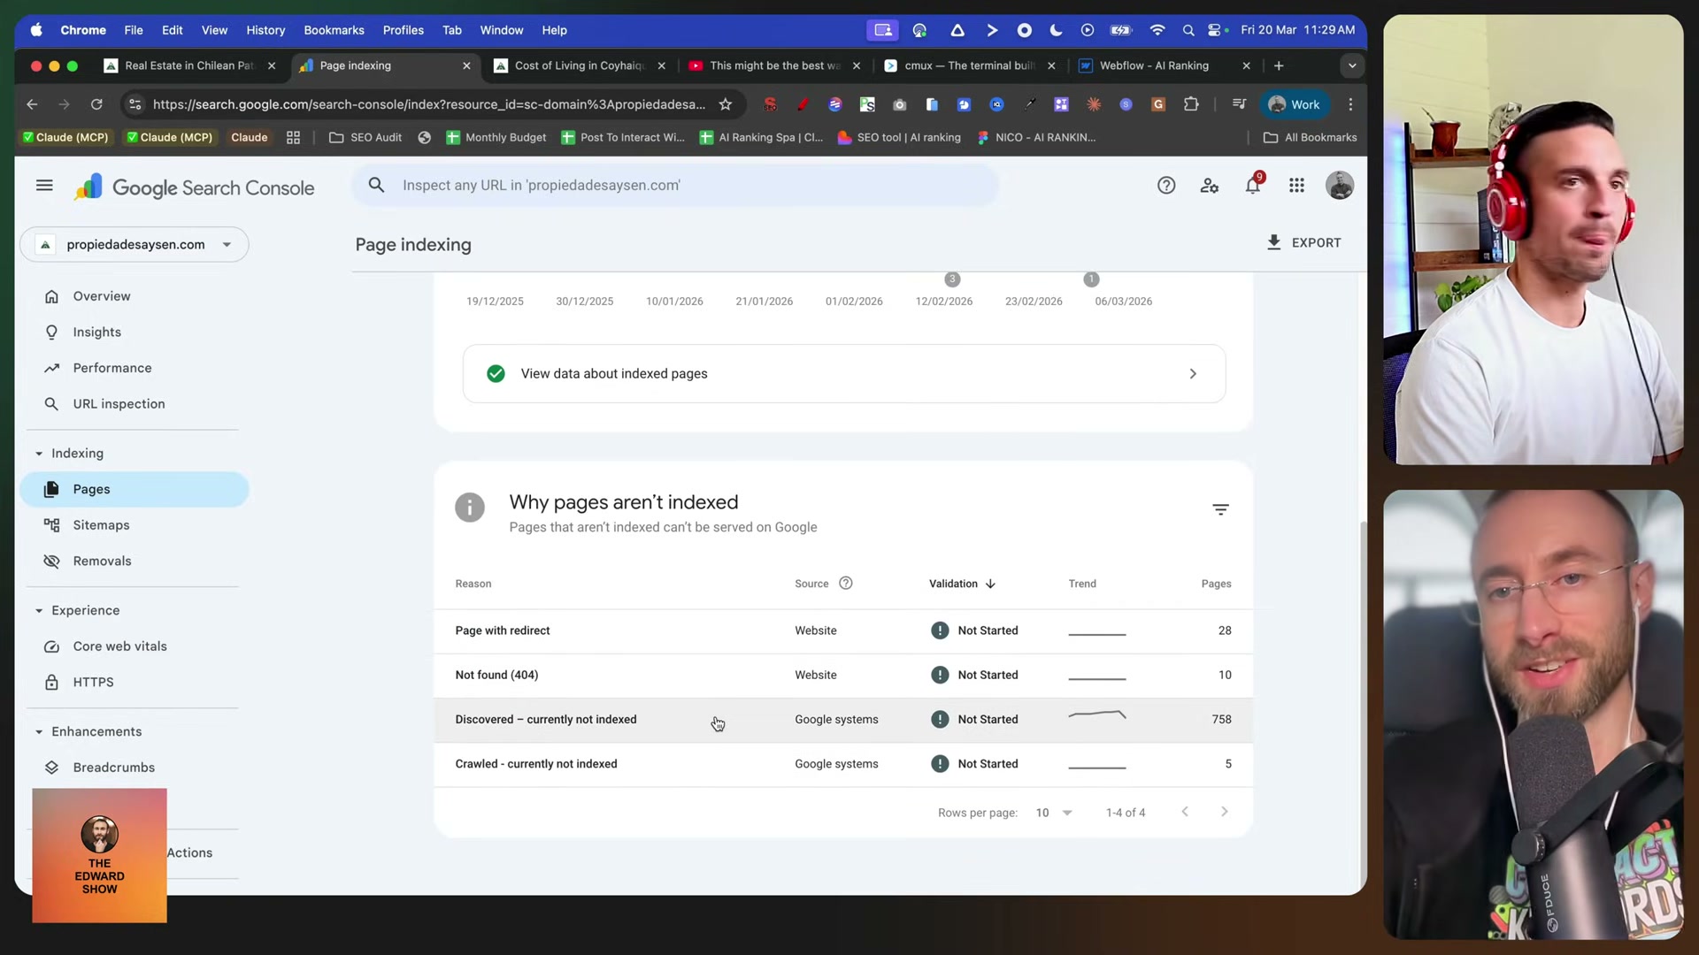
Task: Open the Google apps grid icon
Action: coord(1296,186)
